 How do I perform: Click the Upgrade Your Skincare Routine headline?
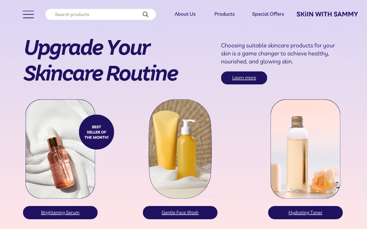click(x=101, y=61)
